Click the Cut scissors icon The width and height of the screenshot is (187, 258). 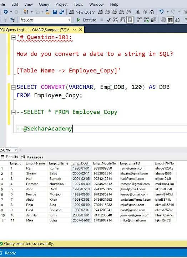click(x=138, y=12)
